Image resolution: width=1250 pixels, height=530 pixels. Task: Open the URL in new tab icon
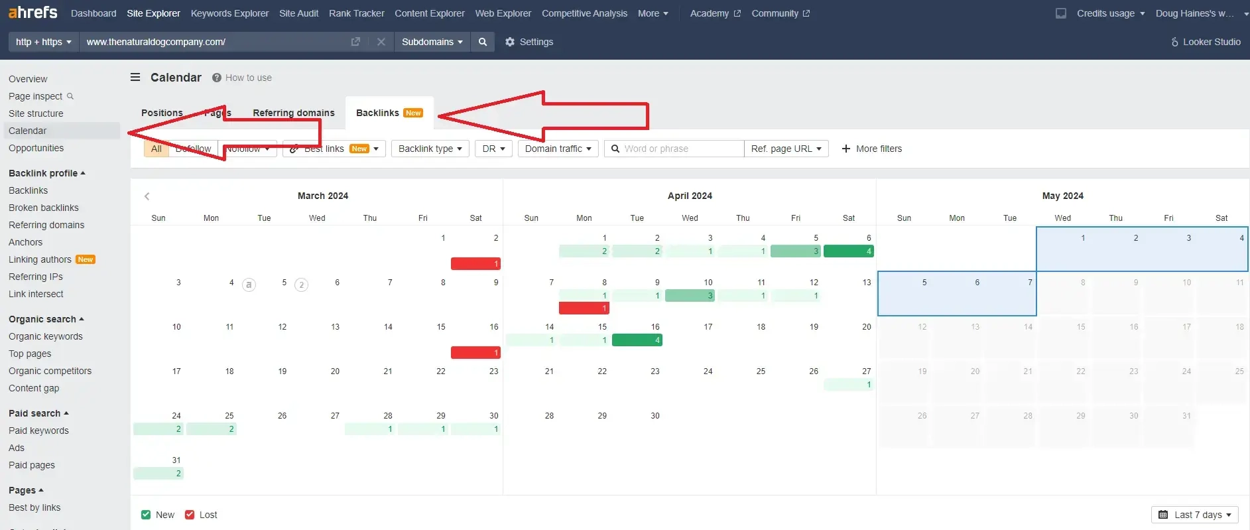tap(355, 42)
